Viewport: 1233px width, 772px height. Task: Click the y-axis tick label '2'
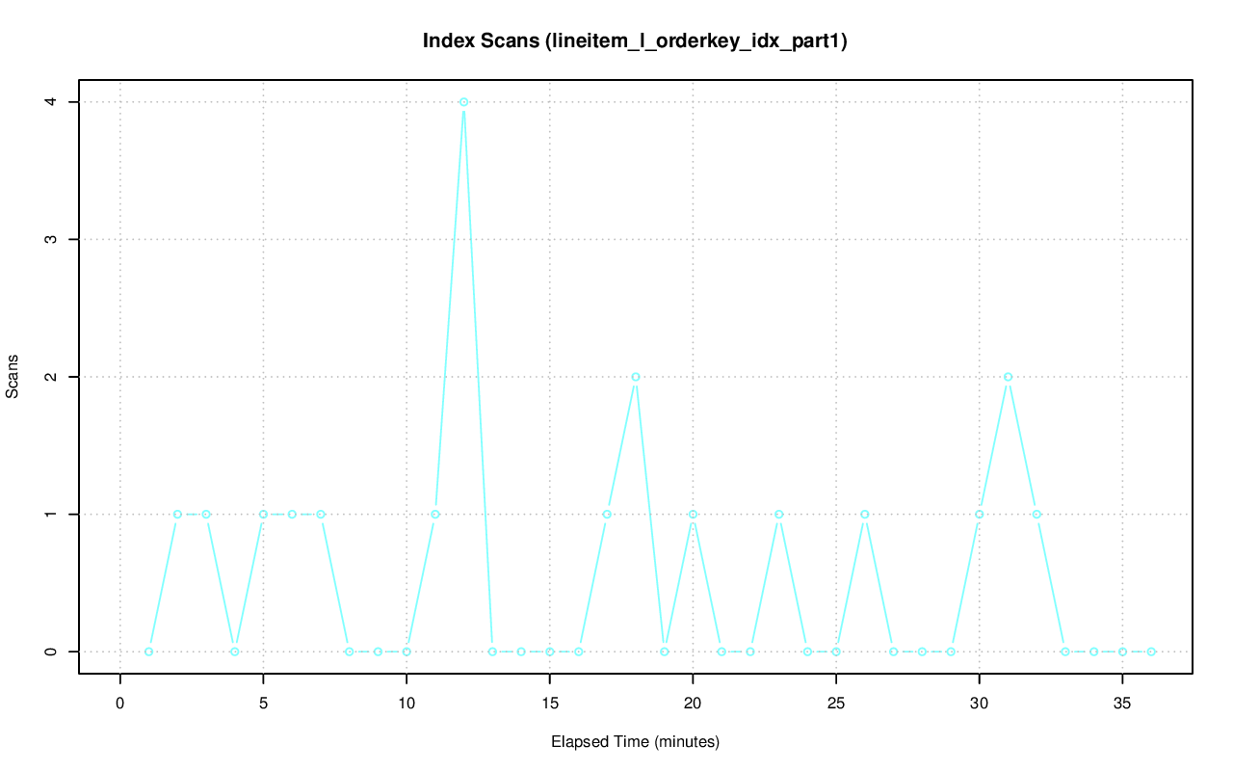coord(51,377)
